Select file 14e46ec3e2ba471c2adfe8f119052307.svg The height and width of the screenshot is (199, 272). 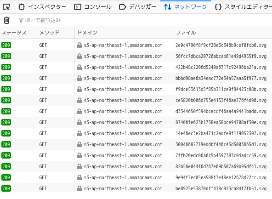(221, 133)
